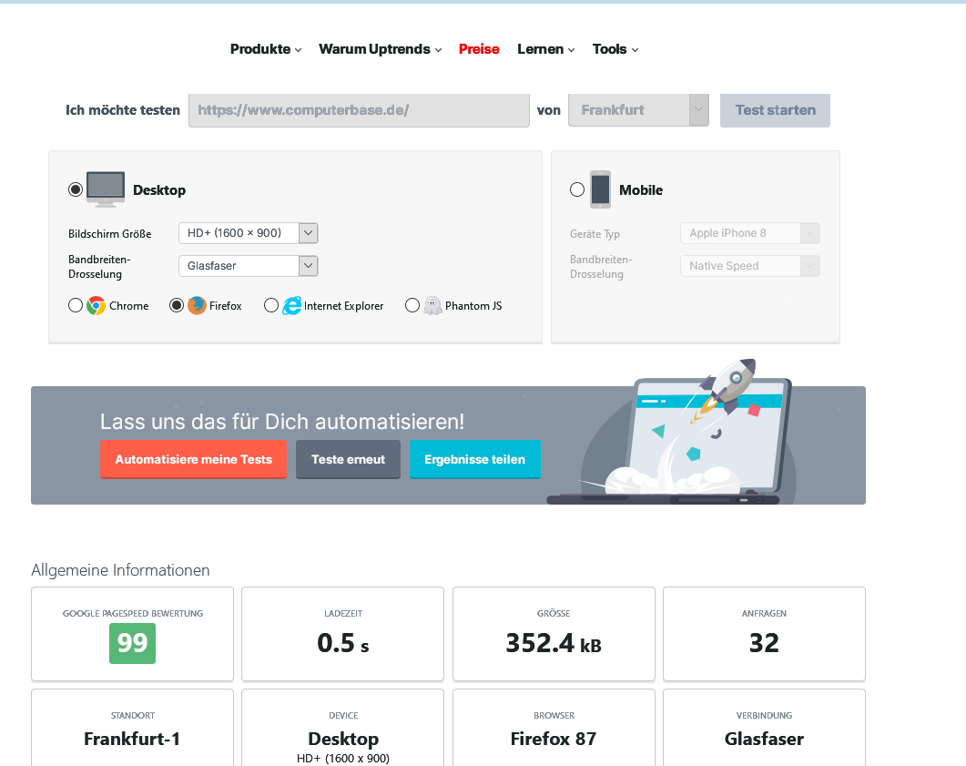The height and width of the screenshot is (766, 966).
Task: Open the mobile Native Speed dropdown
Action: click(x=749, y=266)
